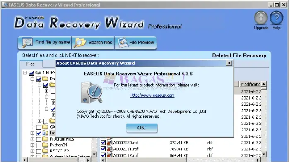Click the folder tree scrollbar down arrow
This screenshot has height=162, width=289.
click(94, 154)
